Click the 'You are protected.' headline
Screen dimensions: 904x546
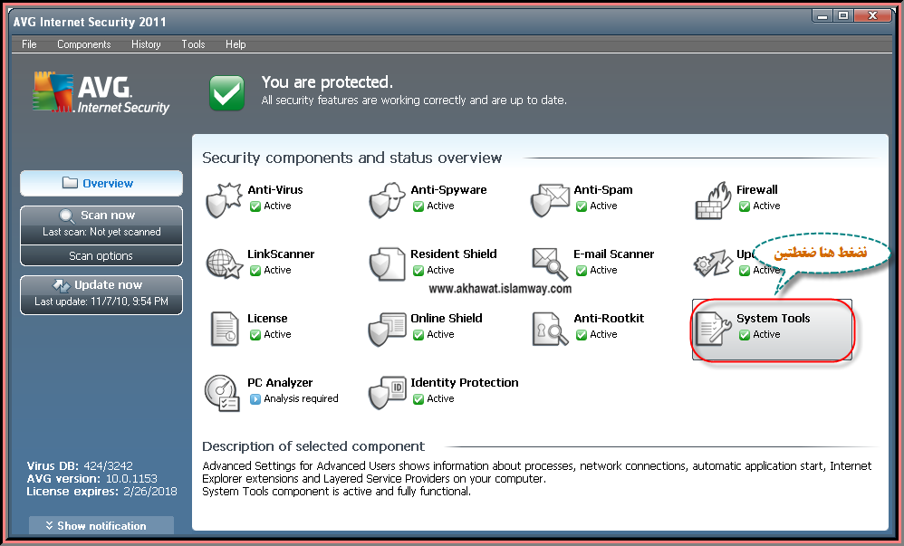pyautogui.click(x=327, y=82)
